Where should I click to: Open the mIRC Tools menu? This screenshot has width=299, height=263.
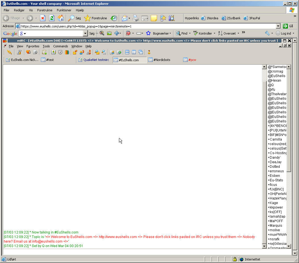click(46, 46)
